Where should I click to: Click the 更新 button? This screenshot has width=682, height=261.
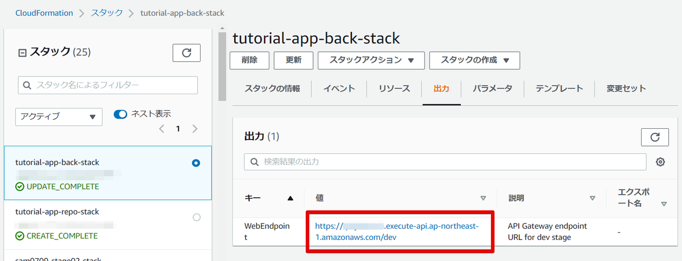293,60
